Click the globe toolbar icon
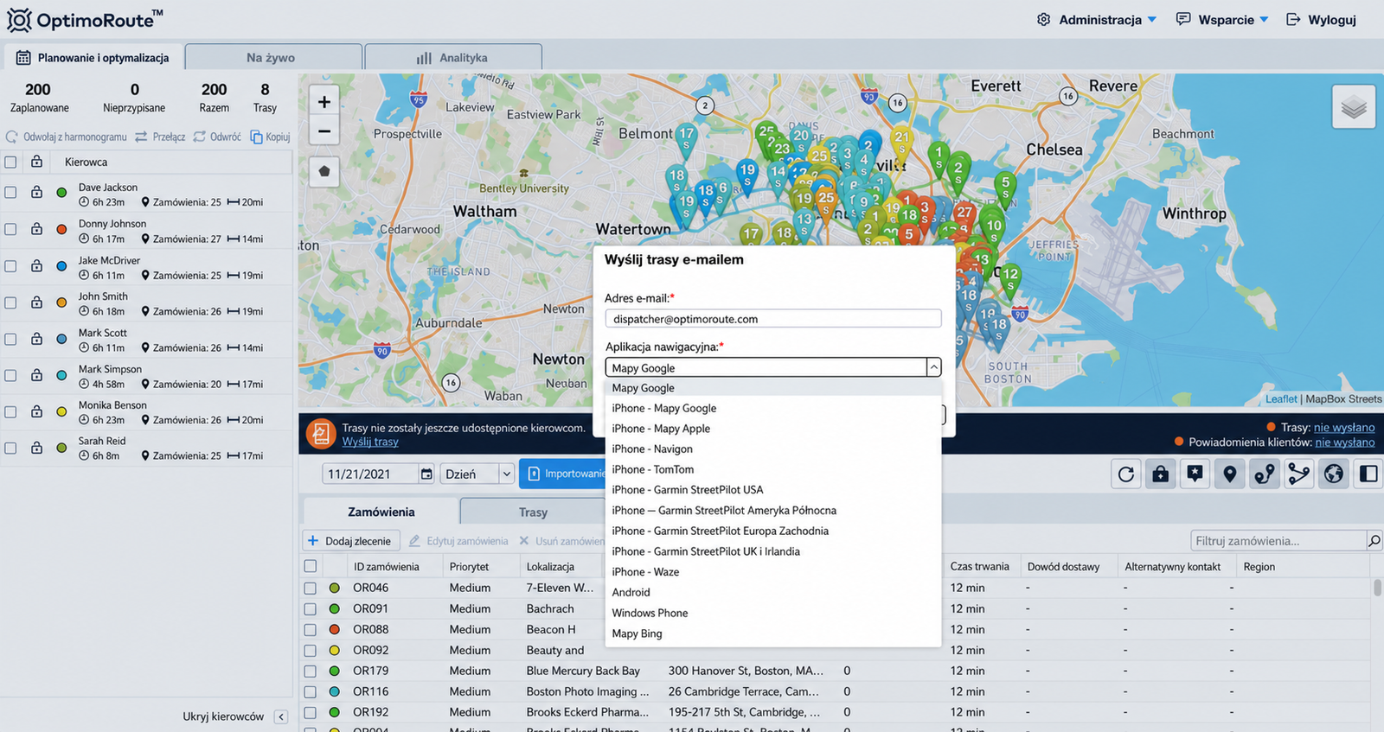The height and width of the screenshot is (732, 1384). (x=1334, y=474)
